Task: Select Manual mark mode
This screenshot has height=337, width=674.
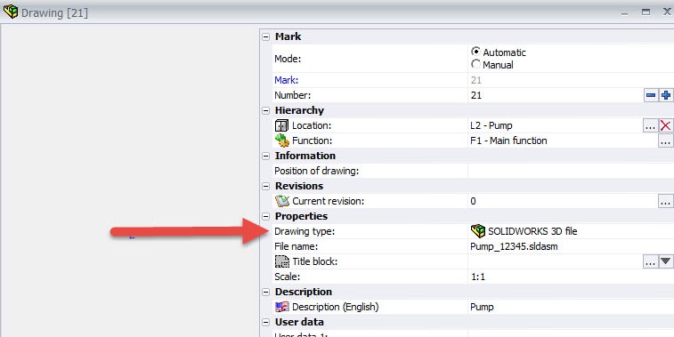Action: click(x=475, y=64)
